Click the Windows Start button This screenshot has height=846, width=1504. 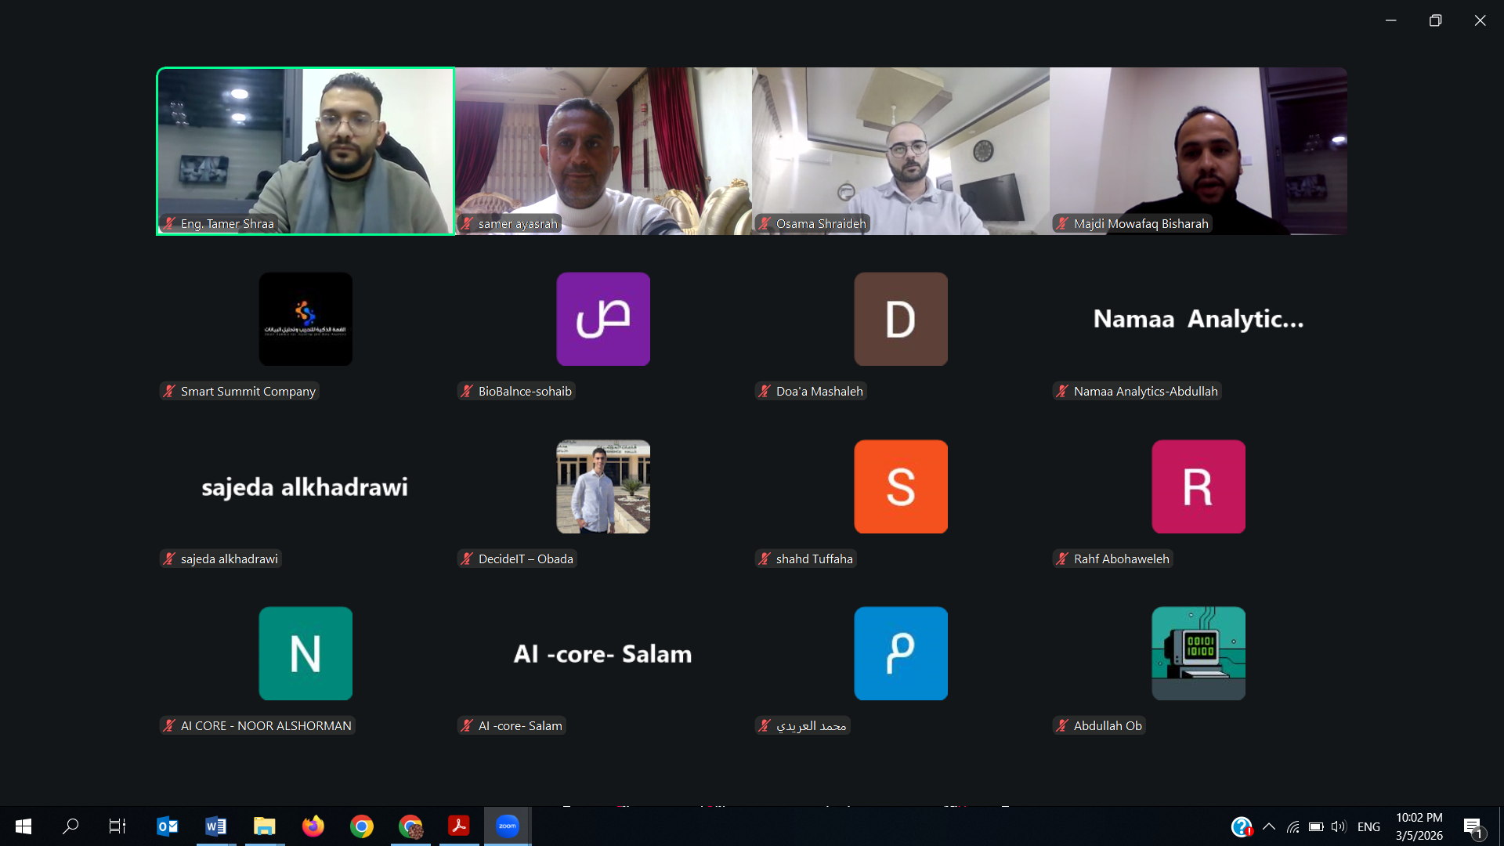(x=23, y=826)
